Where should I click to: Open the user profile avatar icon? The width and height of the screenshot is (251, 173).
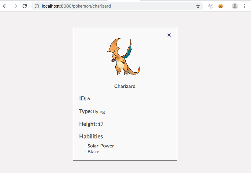coord(235,6)
